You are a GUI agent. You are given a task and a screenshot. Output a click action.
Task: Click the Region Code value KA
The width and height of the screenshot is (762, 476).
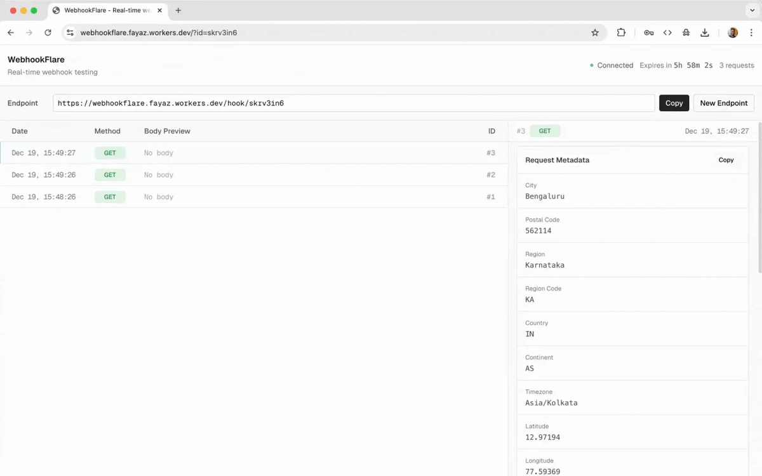pyautogui.click(x=530, y=300)
